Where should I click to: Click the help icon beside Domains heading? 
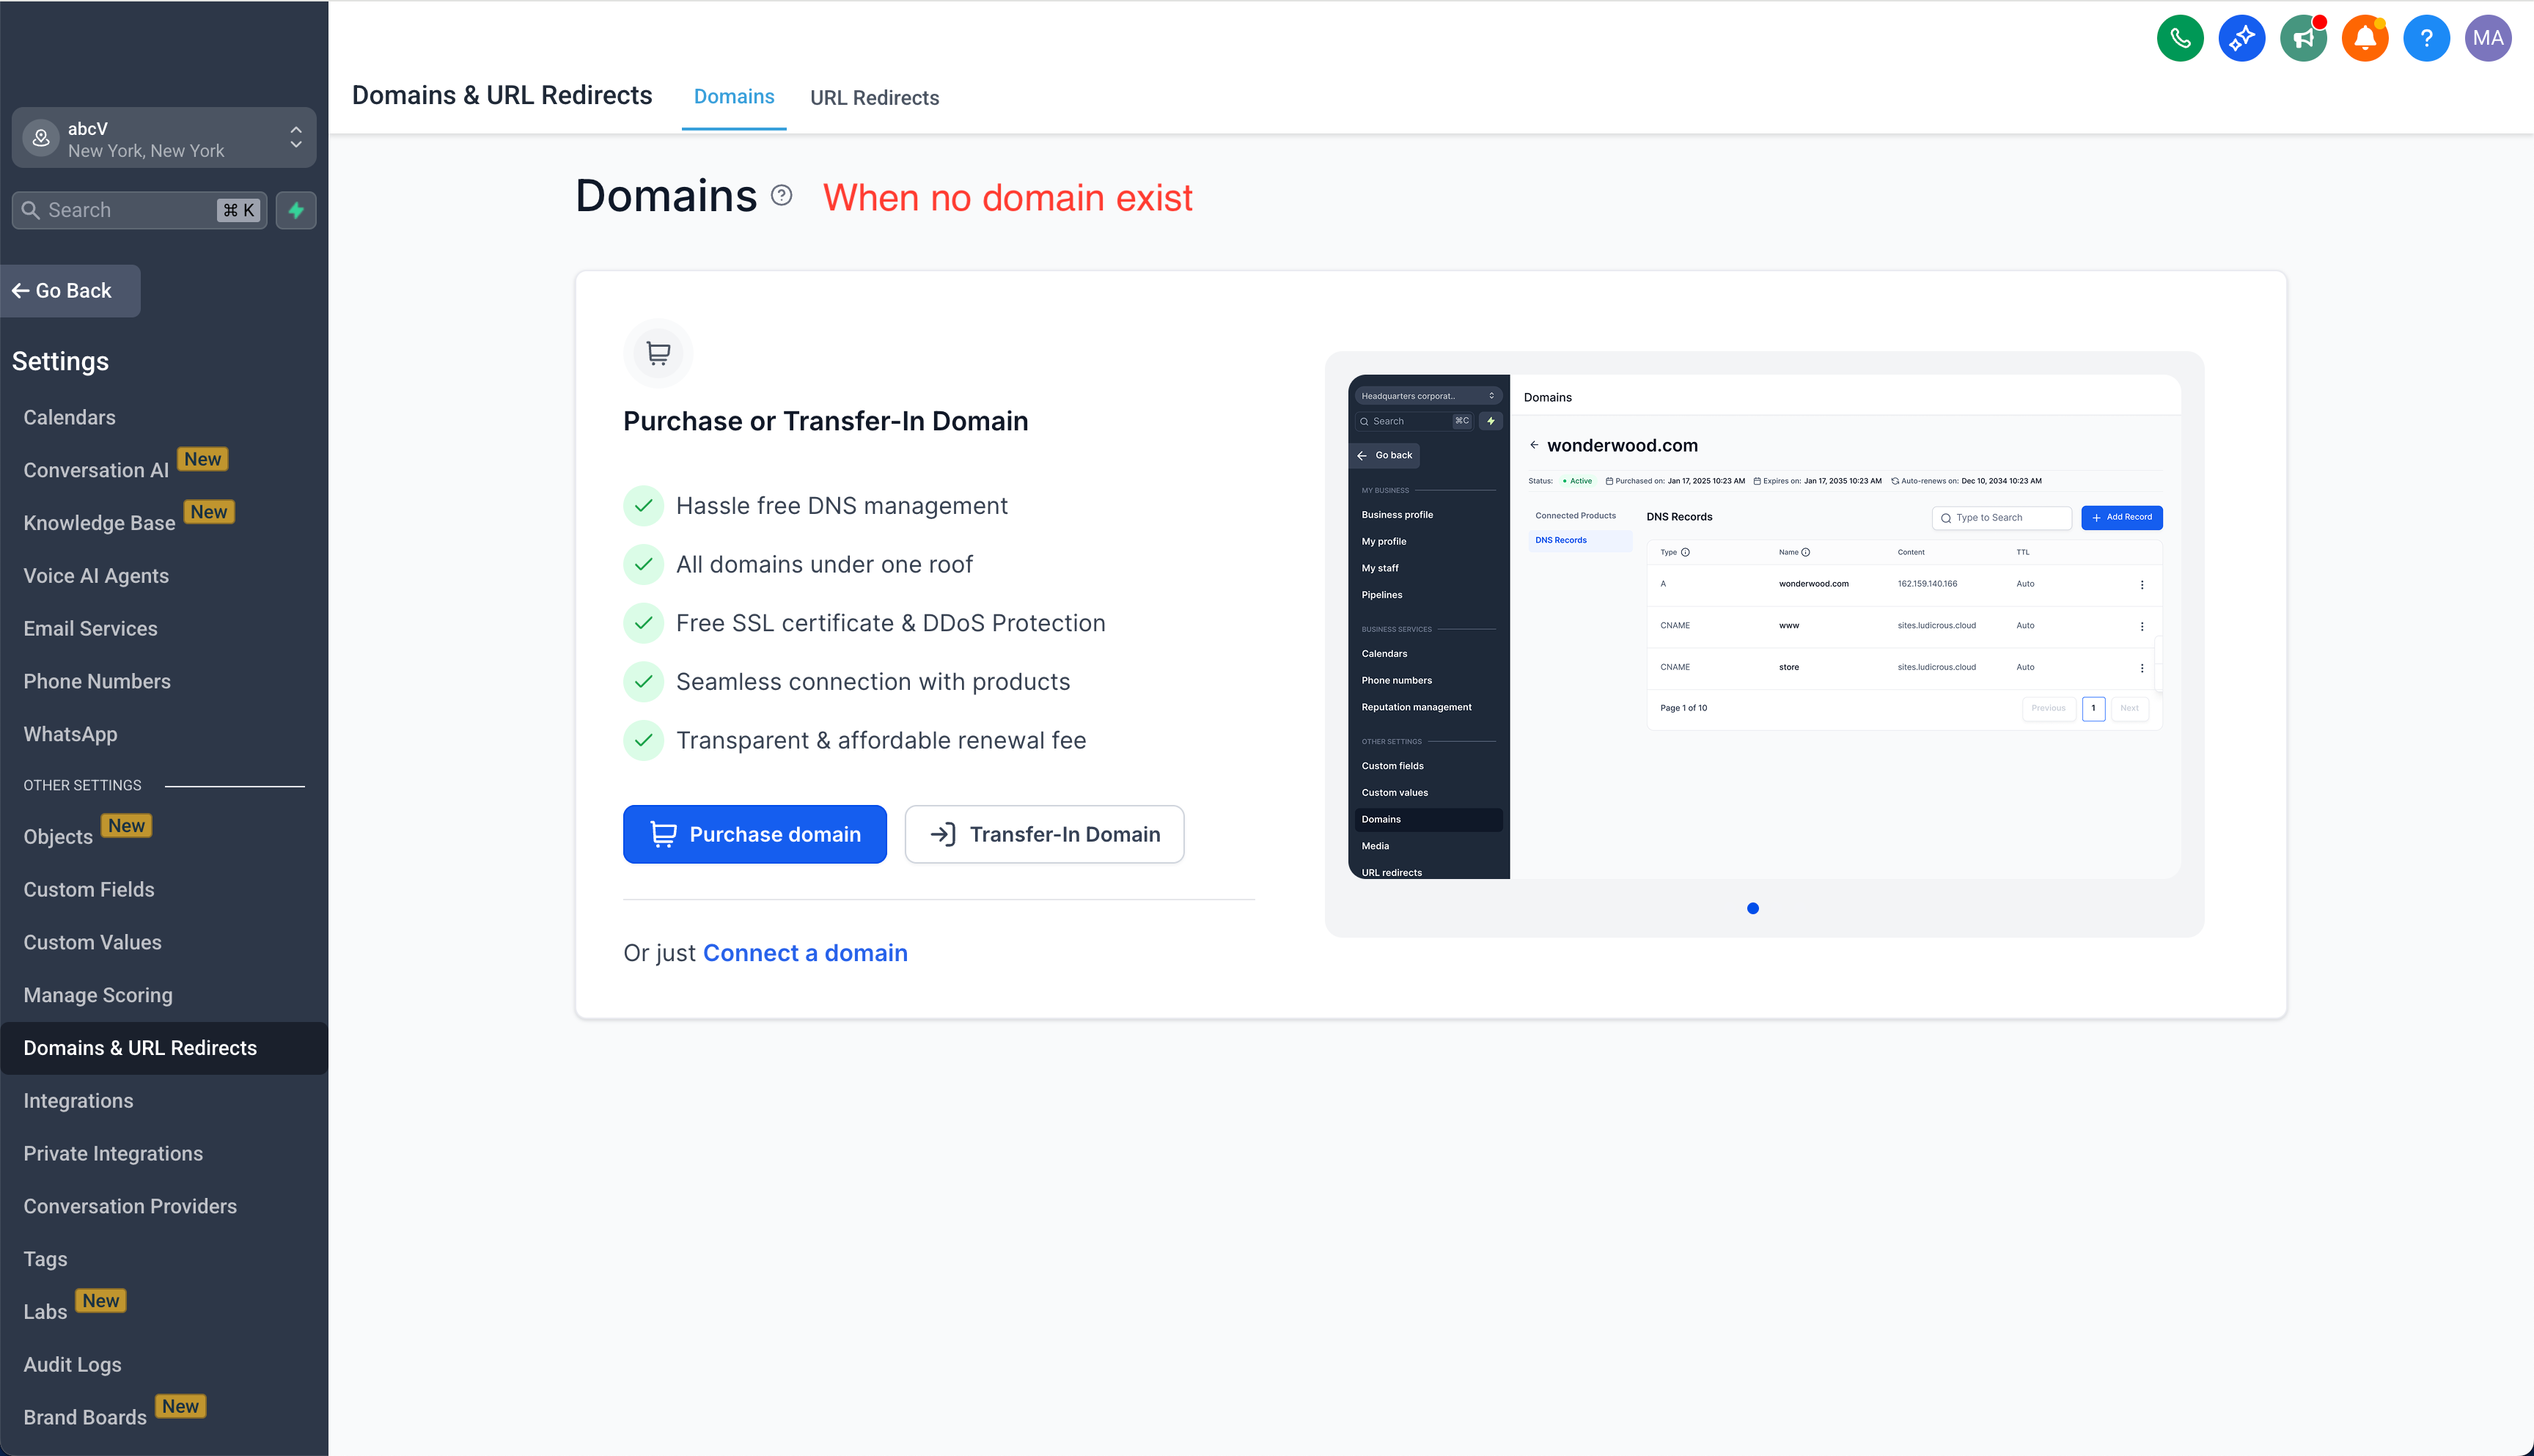(782, 196)
